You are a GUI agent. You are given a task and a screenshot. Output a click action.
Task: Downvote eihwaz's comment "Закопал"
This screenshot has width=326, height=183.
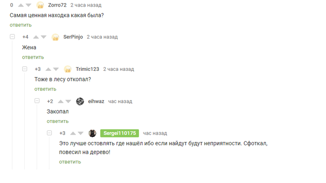pos(68,102)
